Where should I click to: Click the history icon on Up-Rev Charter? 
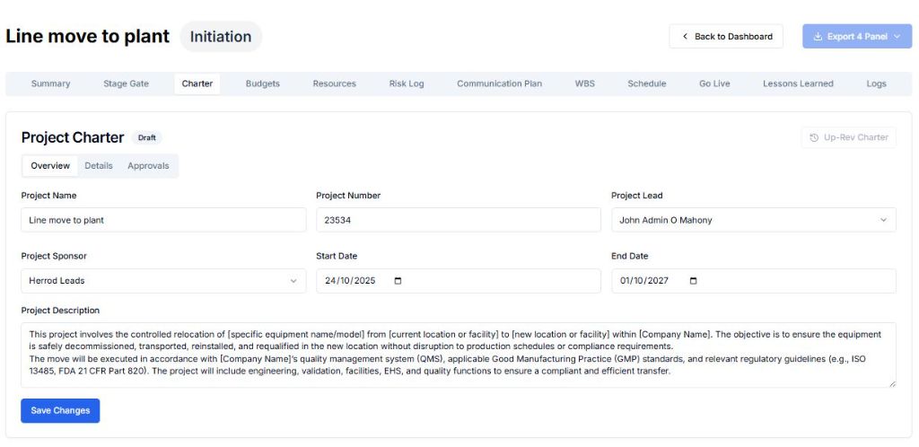coord(814,137)
